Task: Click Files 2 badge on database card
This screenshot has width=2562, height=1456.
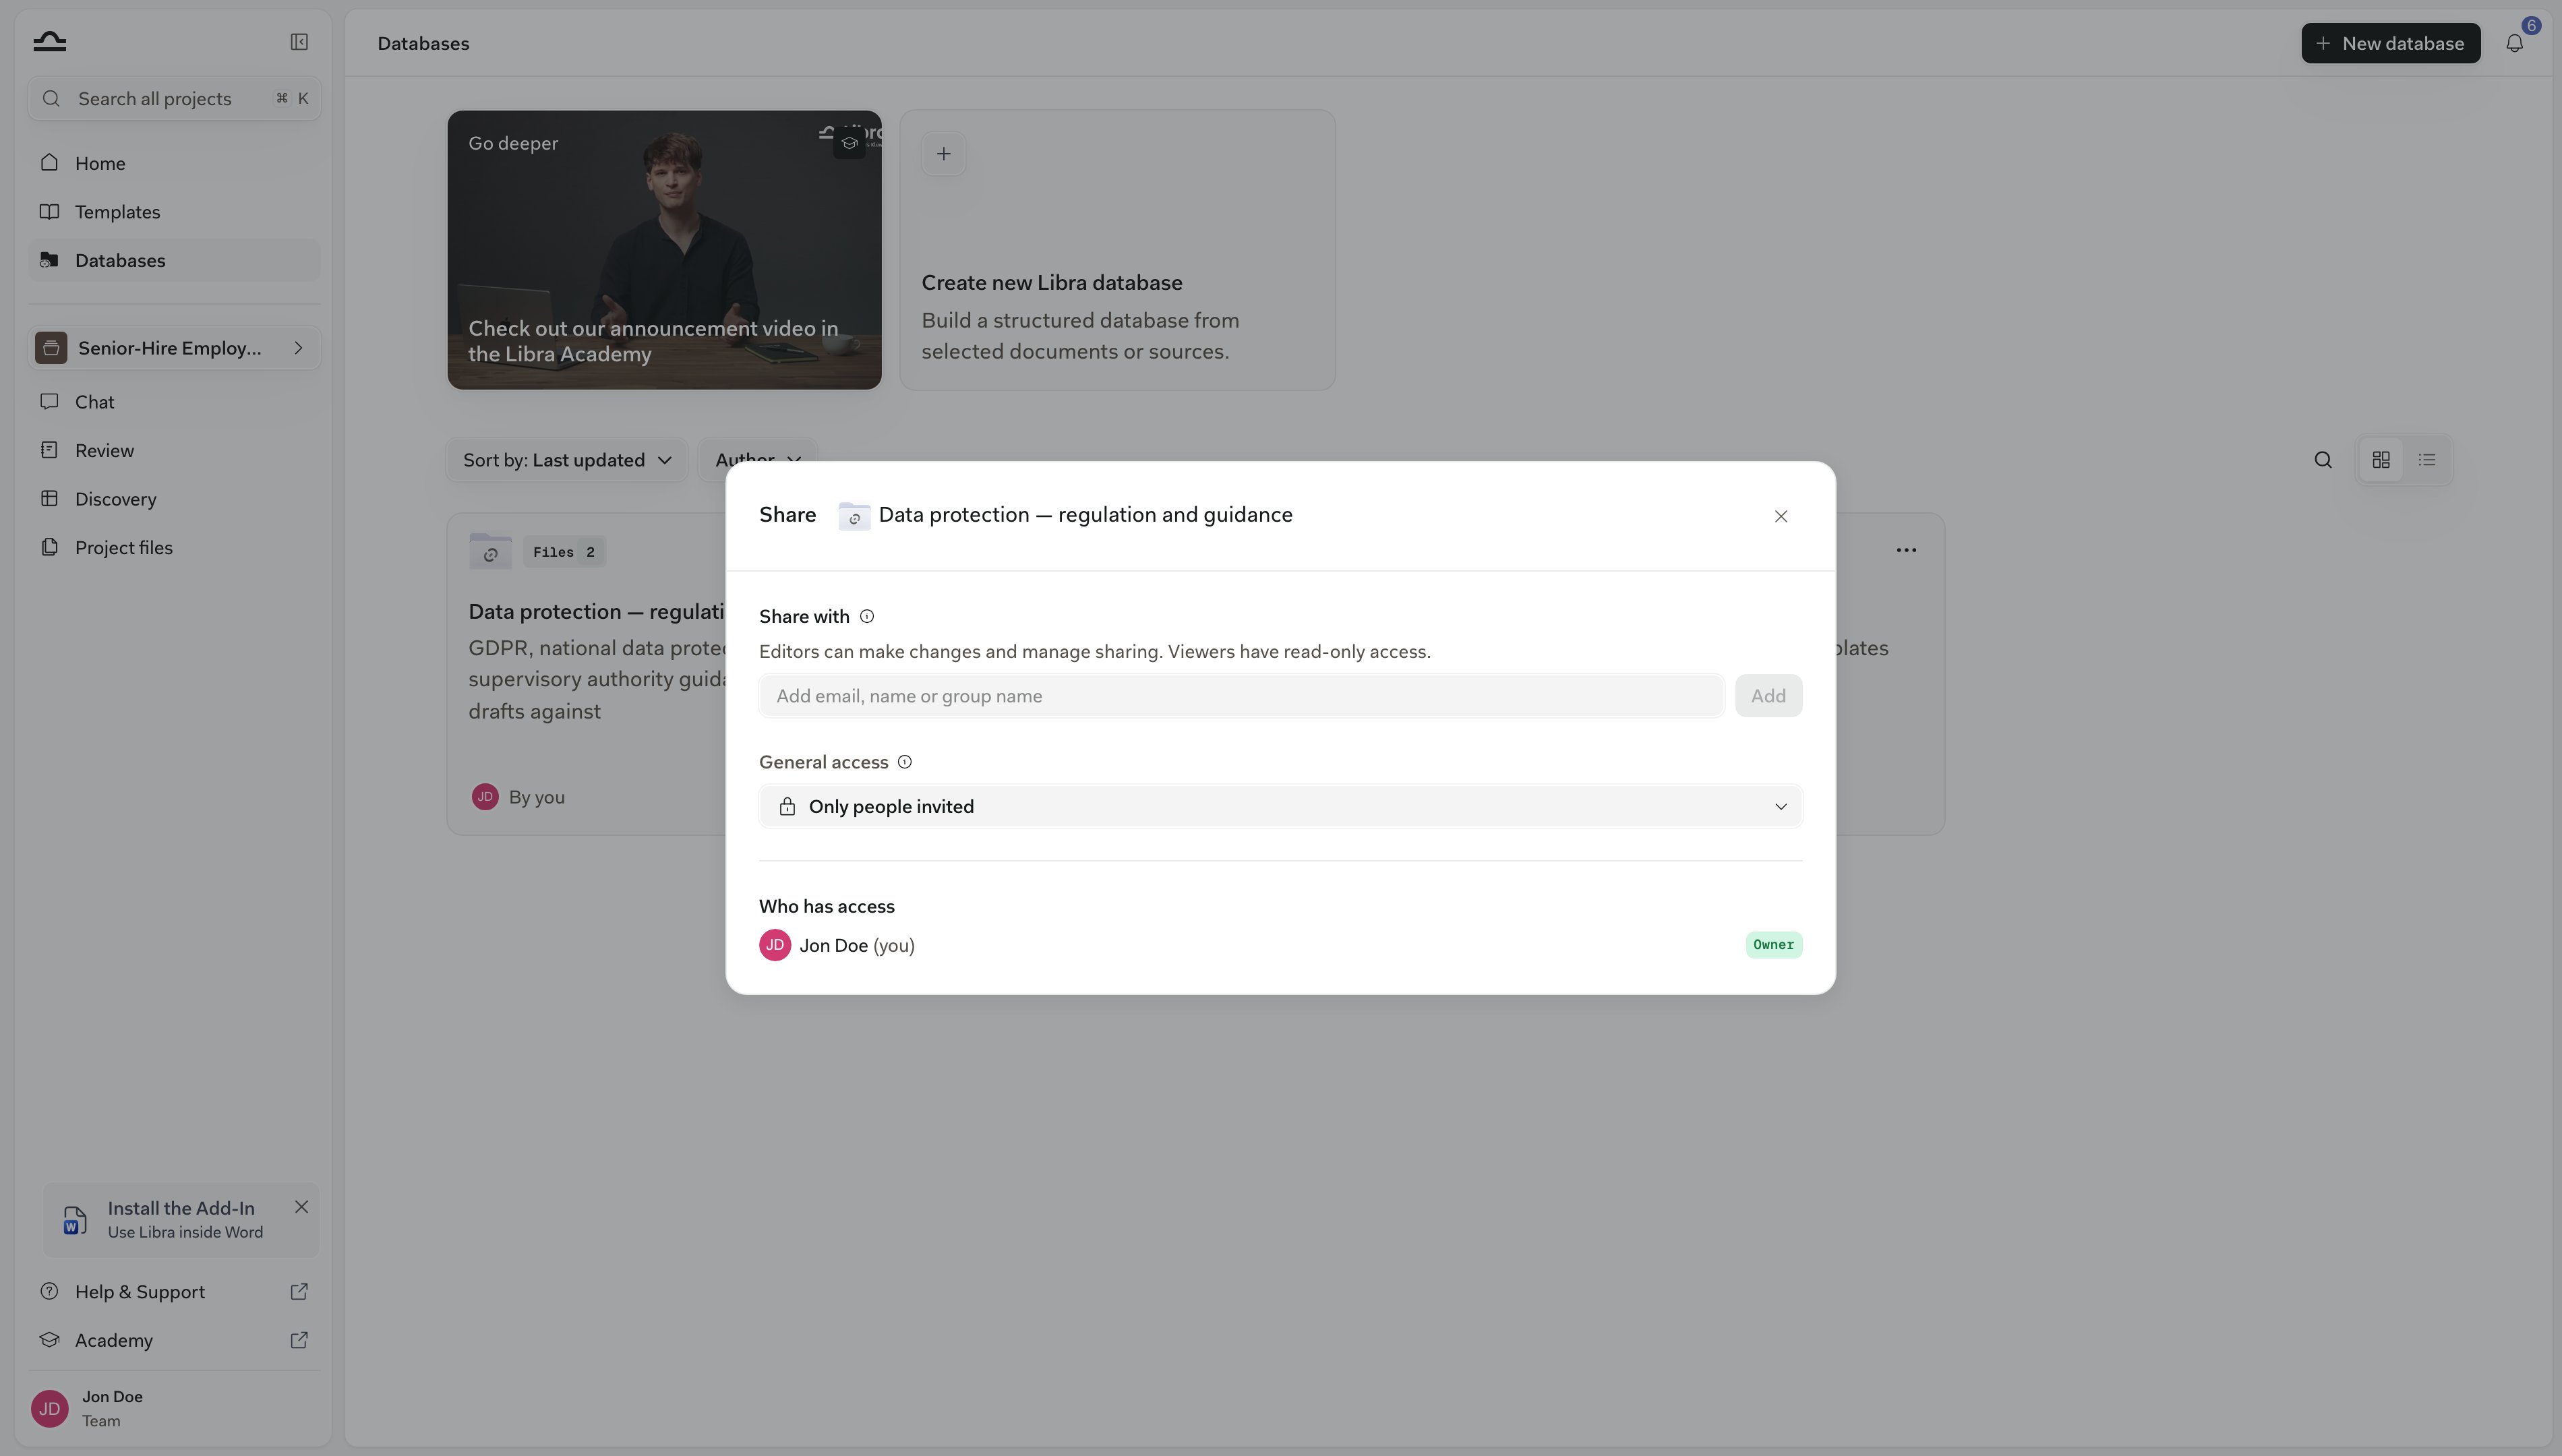Action: (x=564, y=552)
